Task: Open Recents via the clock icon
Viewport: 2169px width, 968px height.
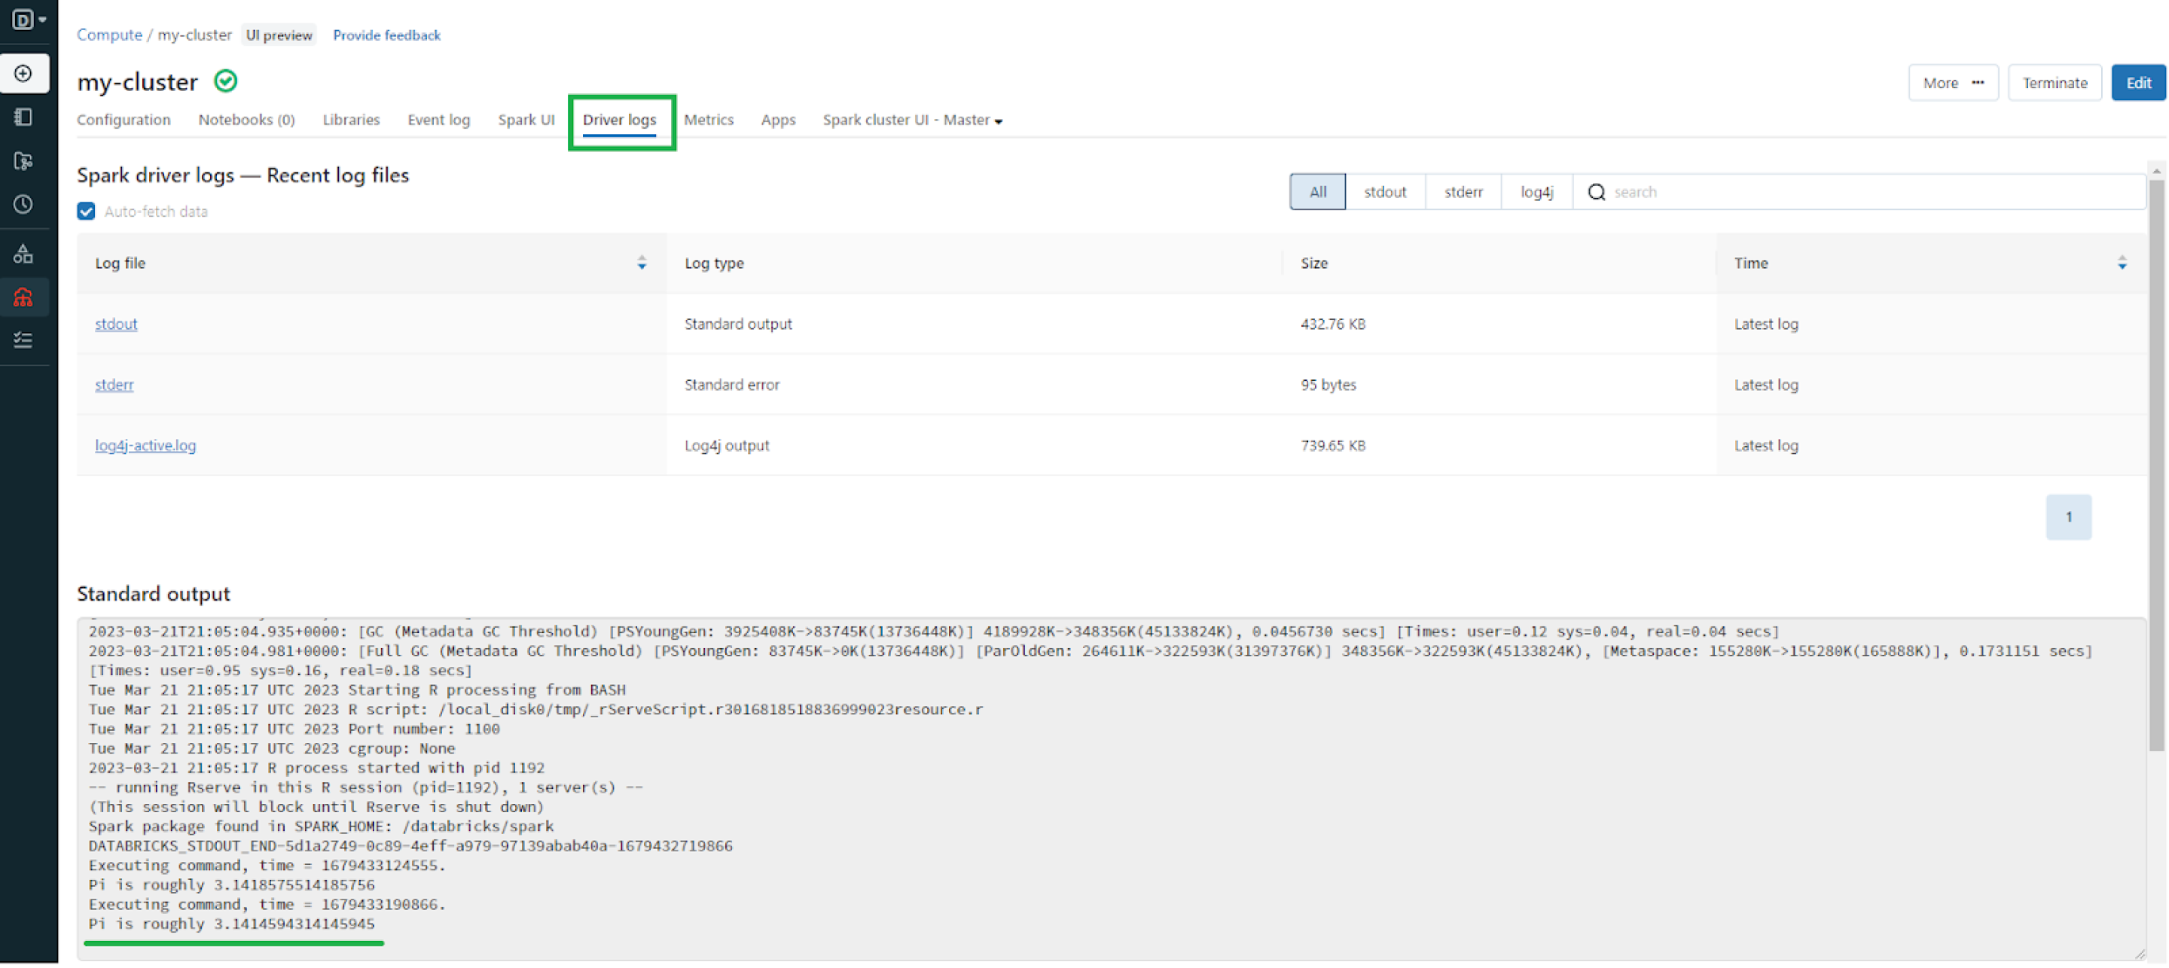Action: pos(23,205)
